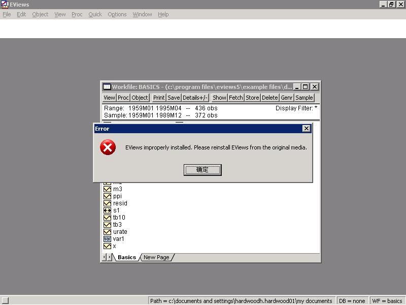Click the tb3 series icon
Screen dimensions: 406x305
[107, 225]
